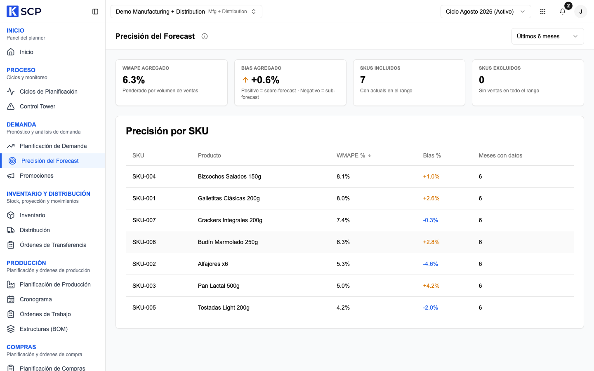
Task: Click the Promociones megaphone icon
Action: [x=11, y=176]
